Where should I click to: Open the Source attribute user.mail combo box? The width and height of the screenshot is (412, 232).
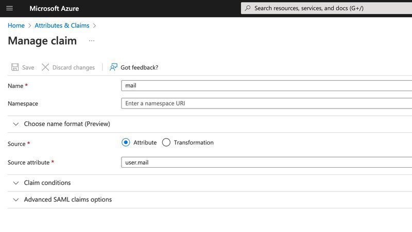coord(266,163)
